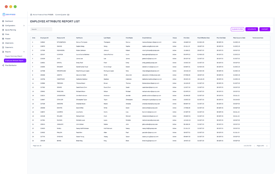Click into the Search field
The width and height of the screenshot is (275, 174).
(41, 29)
